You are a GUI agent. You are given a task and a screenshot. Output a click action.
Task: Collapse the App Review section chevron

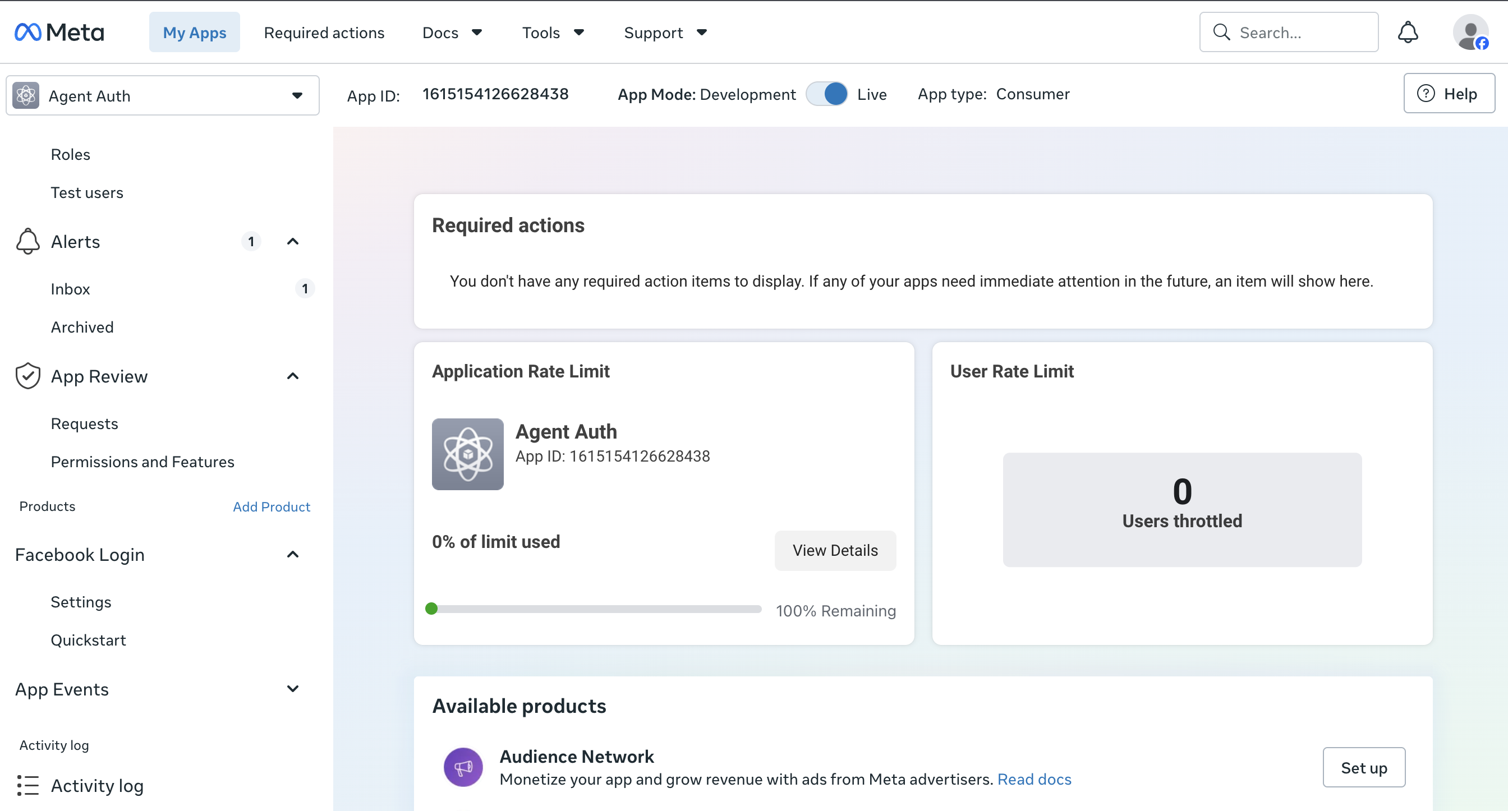293,376
